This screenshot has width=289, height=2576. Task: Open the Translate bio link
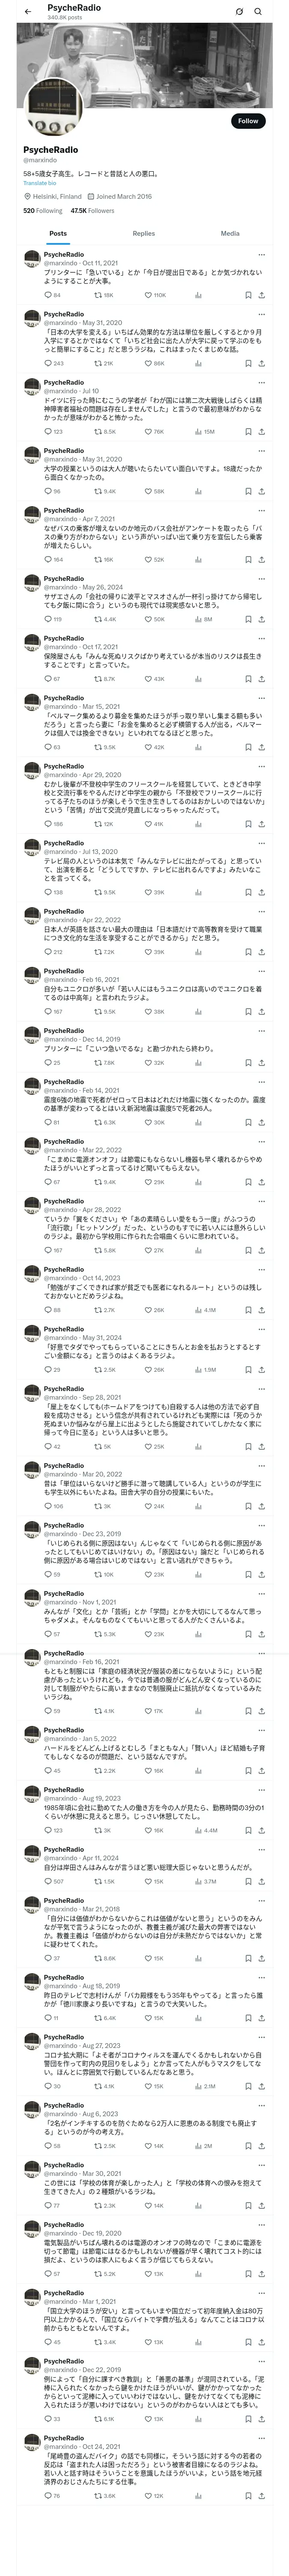pyautogui.click(x=40, y=183)
